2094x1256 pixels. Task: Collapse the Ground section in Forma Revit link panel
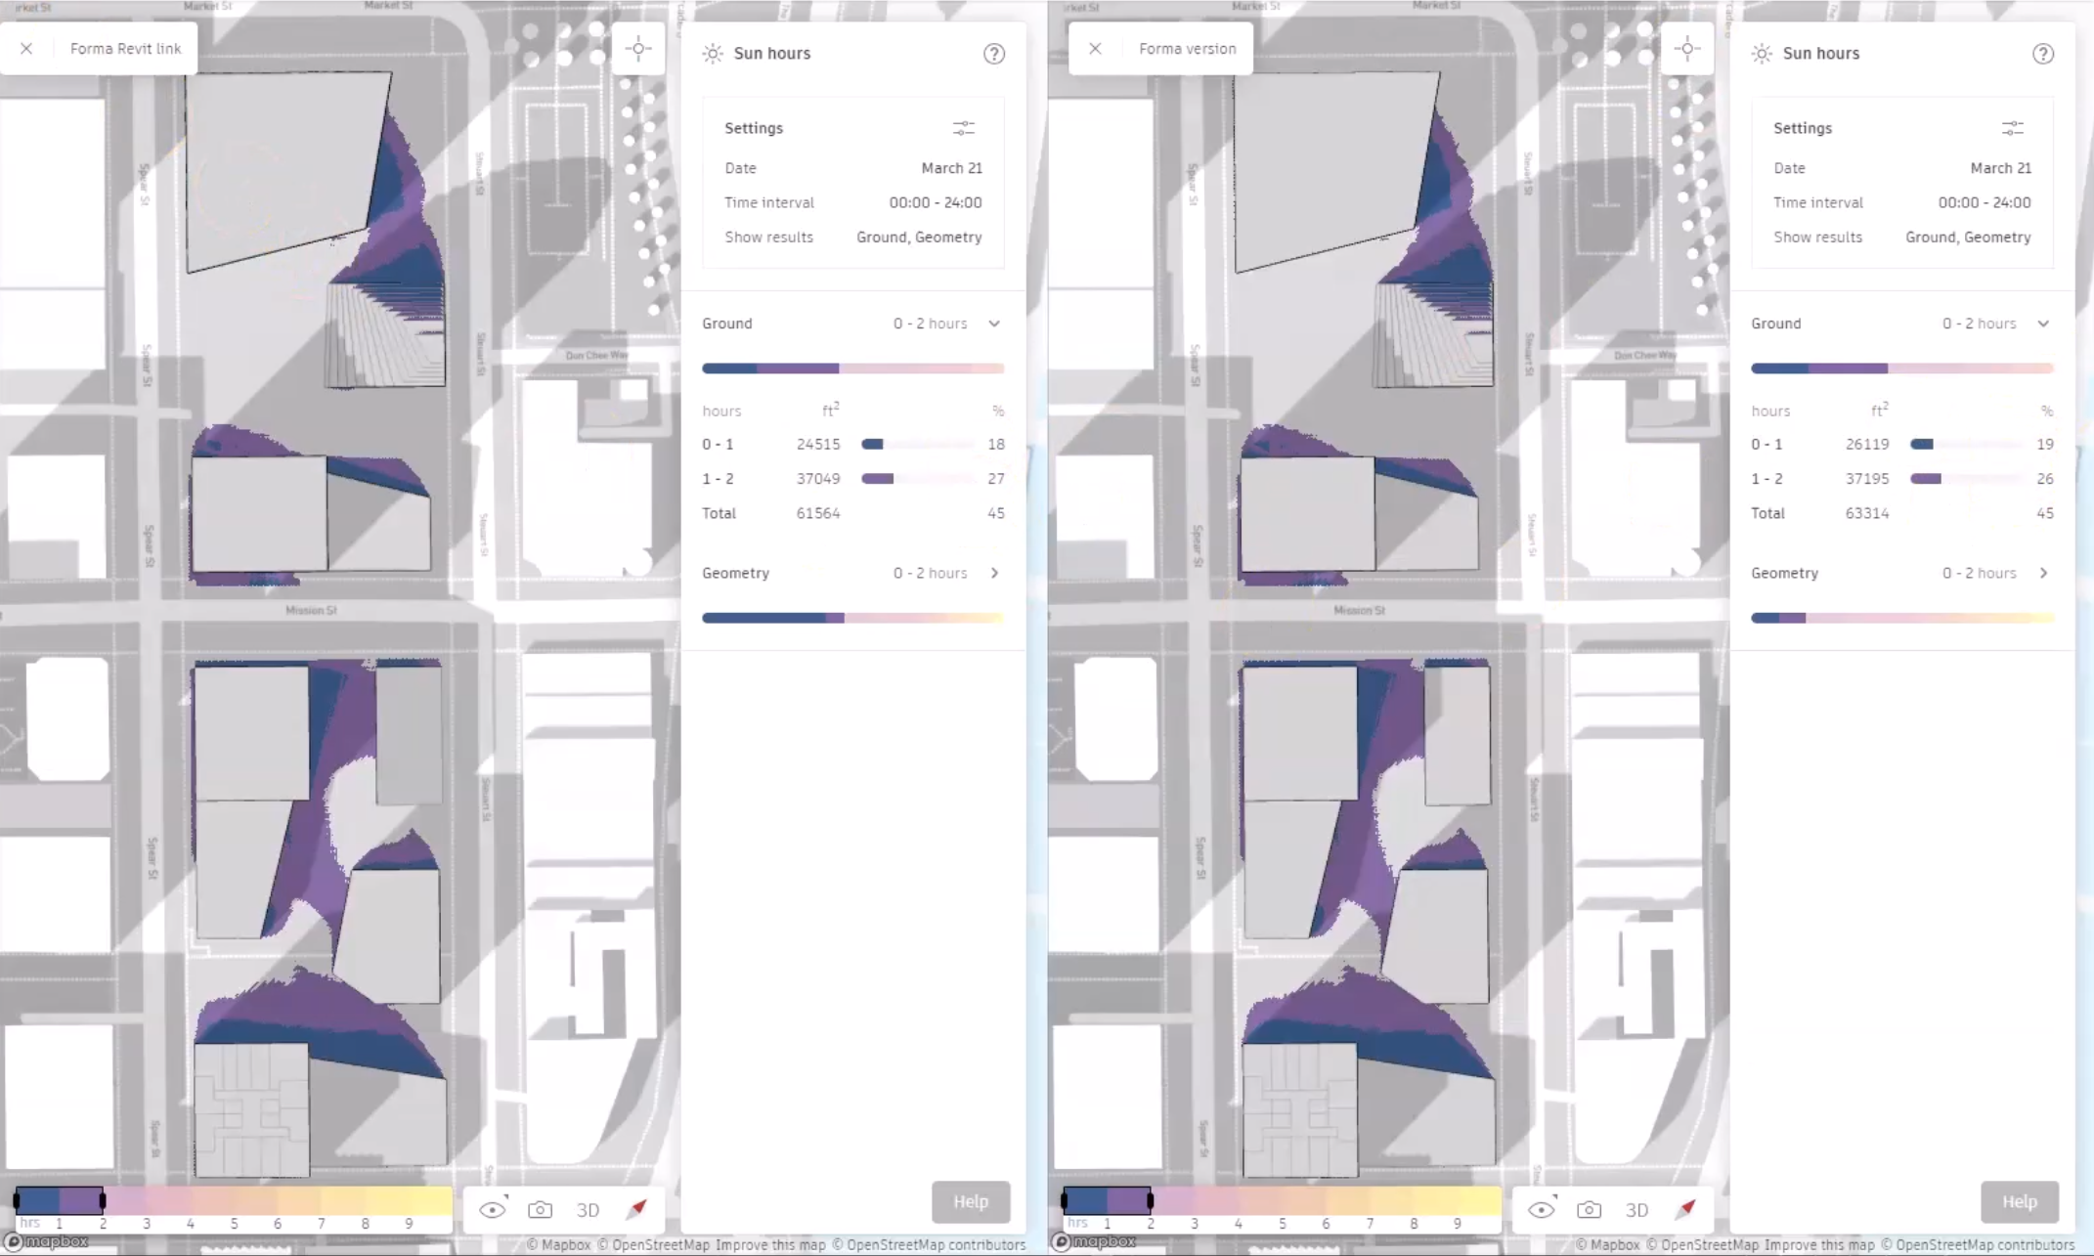click(994, 324)
